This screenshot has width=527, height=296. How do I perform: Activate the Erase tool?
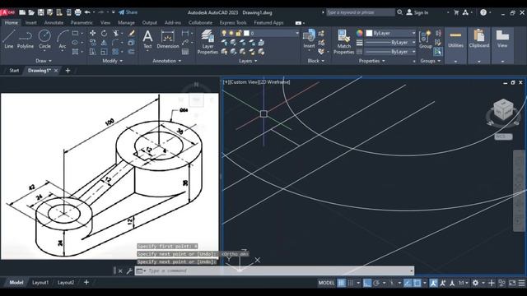point(132,33)
